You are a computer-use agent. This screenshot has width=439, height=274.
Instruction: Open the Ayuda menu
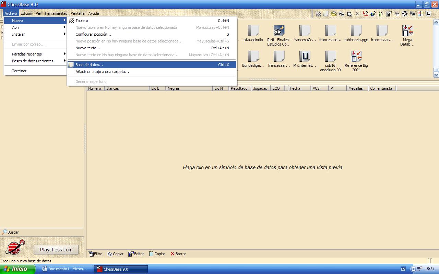point(94,13)
